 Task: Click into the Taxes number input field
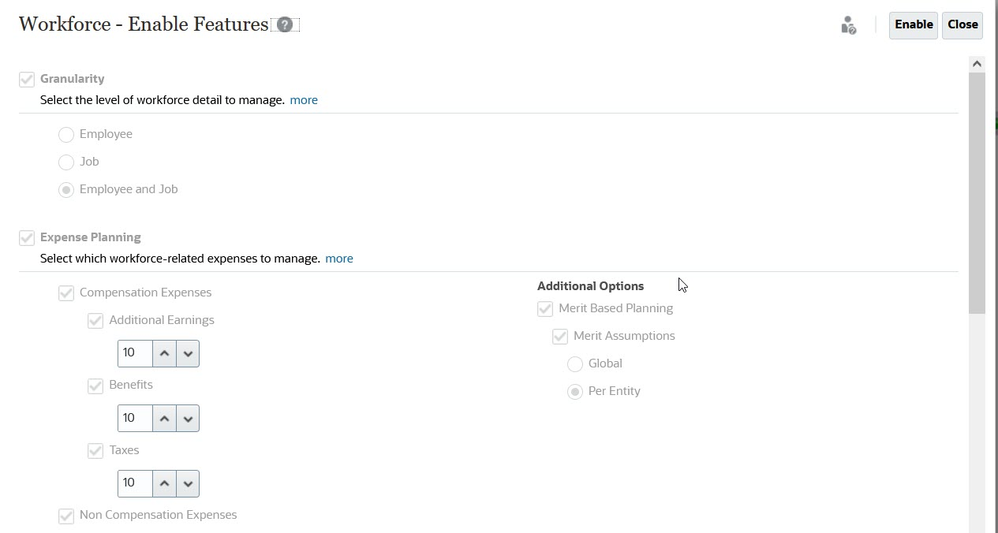point(134,483)
